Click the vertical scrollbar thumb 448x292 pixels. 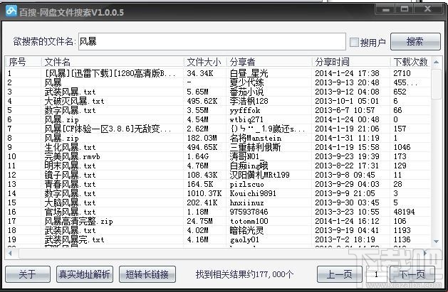(x=436, y=83)
